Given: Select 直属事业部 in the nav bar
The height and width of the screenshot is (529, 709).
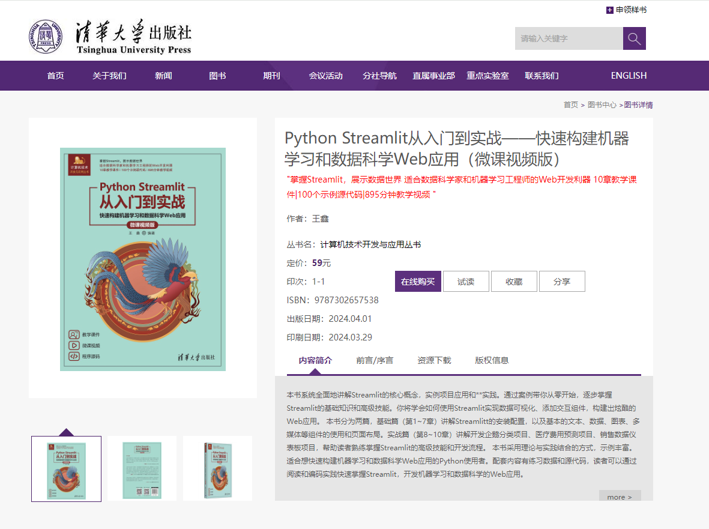Looking at the screenshot, I should [x=433, y=76].
